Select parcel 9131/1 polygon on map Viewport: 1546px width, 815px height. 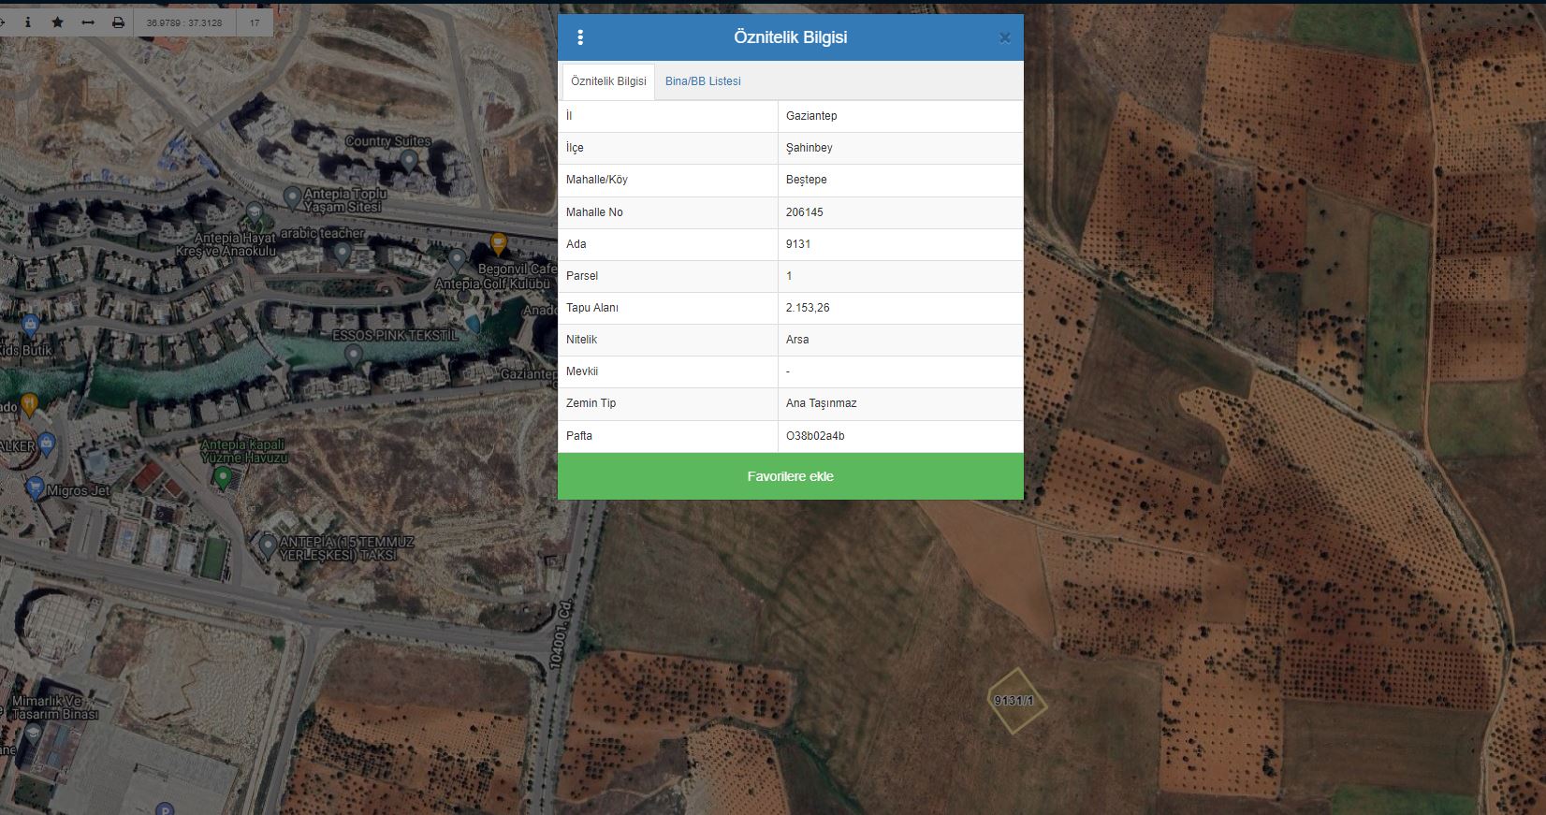coord(1015,701)
